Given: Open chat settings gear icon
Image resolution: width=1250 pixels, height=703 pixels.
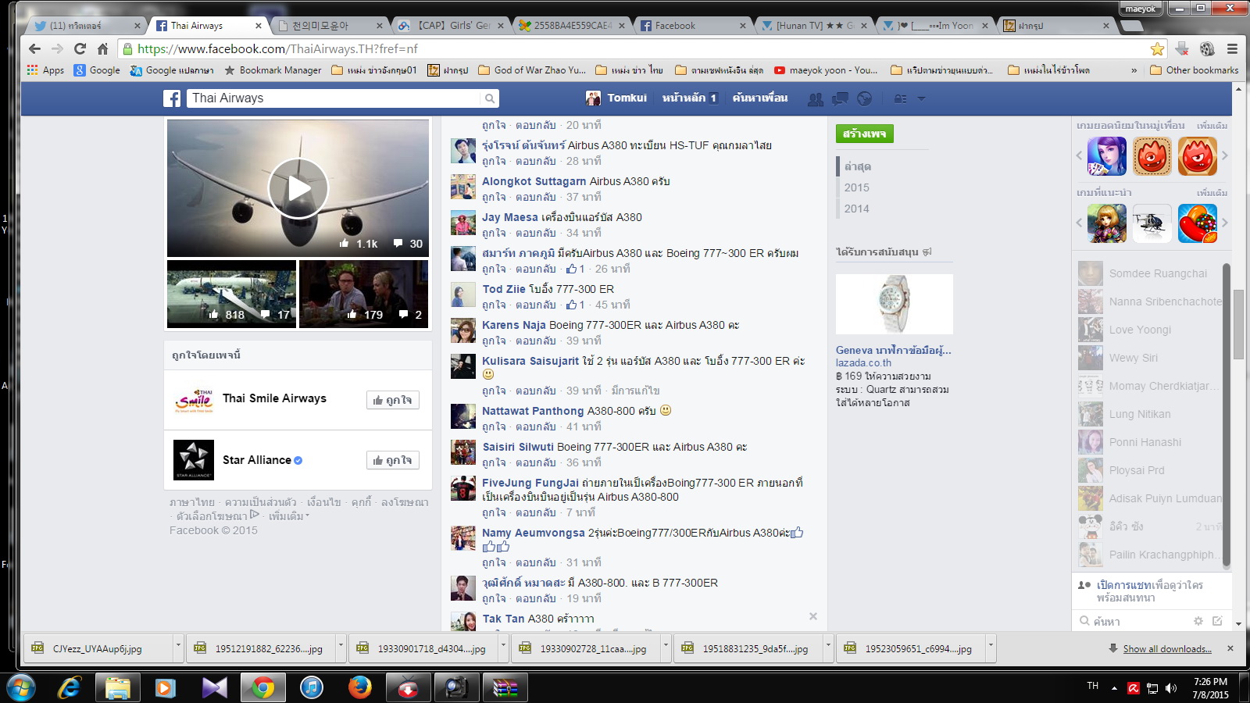Looking at the screenshot, I should coord(1198,621).
